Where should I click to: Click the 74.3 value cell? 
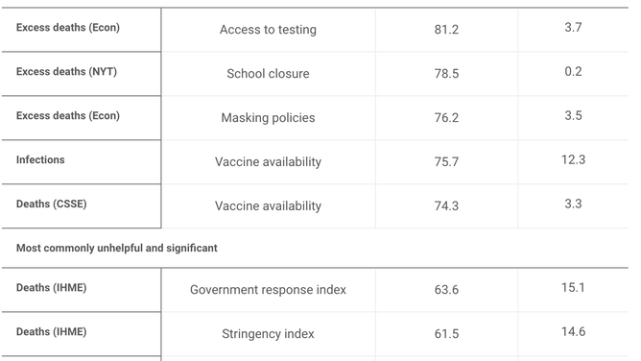point(446,205)
